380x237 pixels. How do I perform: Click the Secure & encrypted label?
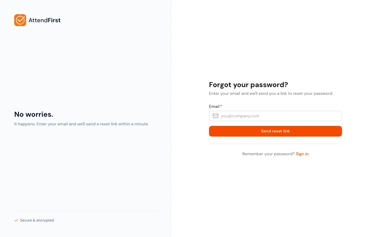coord(37,220)
